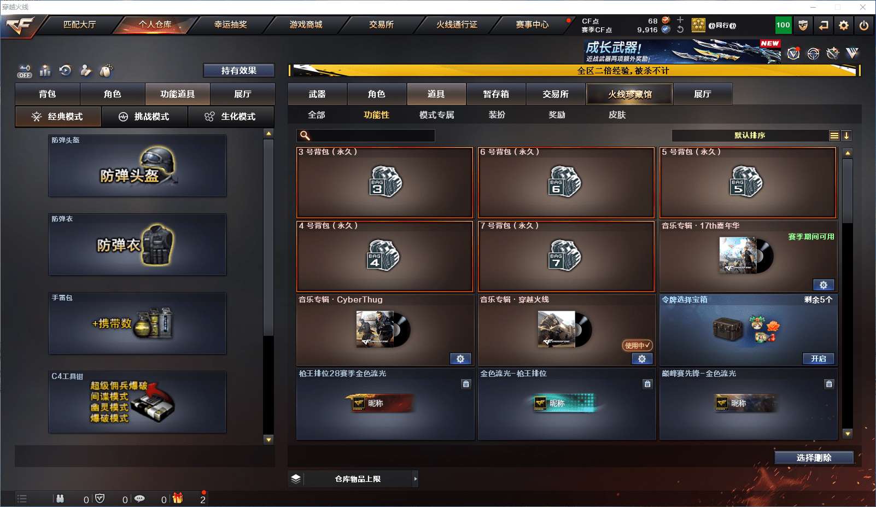Click the power exit icon

click(864, 25)
